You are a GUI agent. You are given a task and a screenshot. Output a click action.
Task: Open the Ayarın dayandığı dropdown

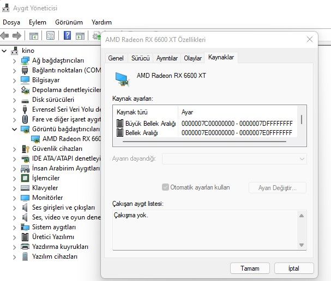tap(234, 159)
